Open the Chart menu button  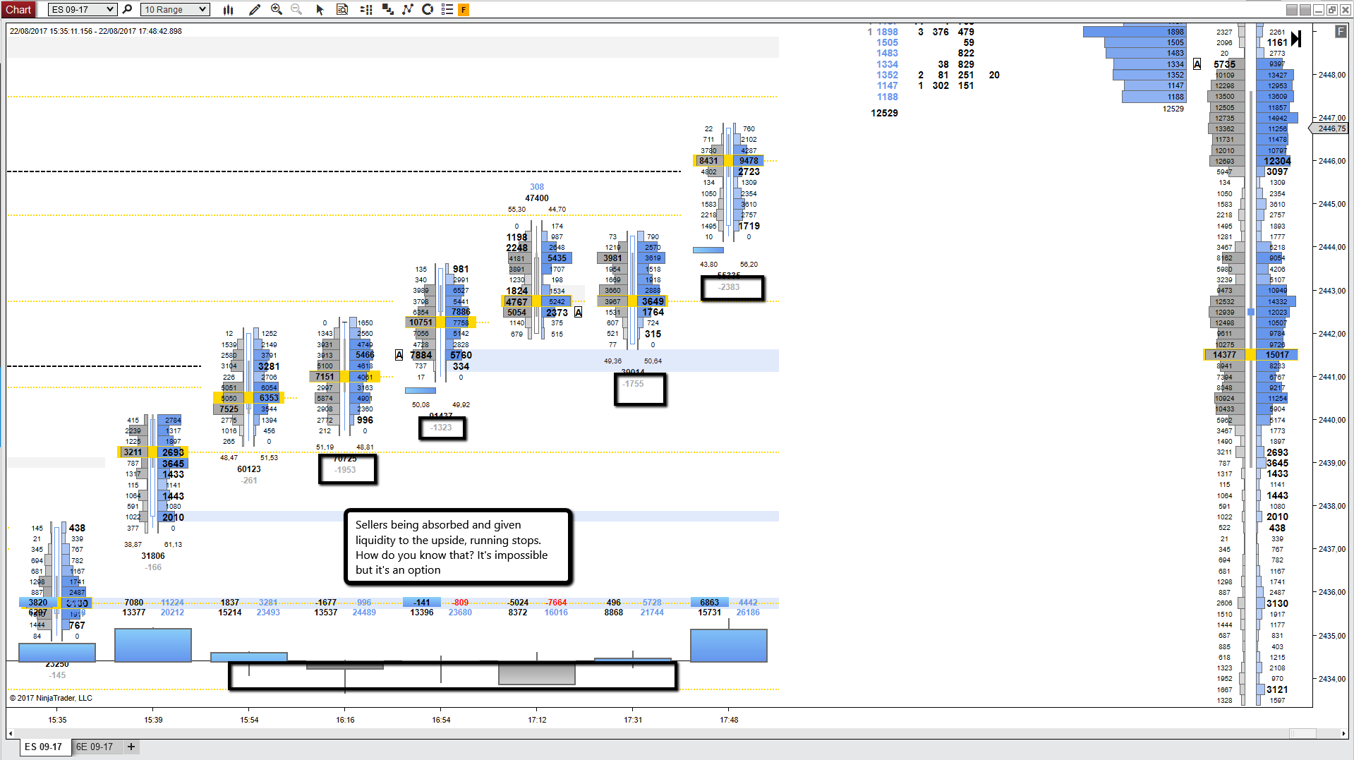pos(18,9)
